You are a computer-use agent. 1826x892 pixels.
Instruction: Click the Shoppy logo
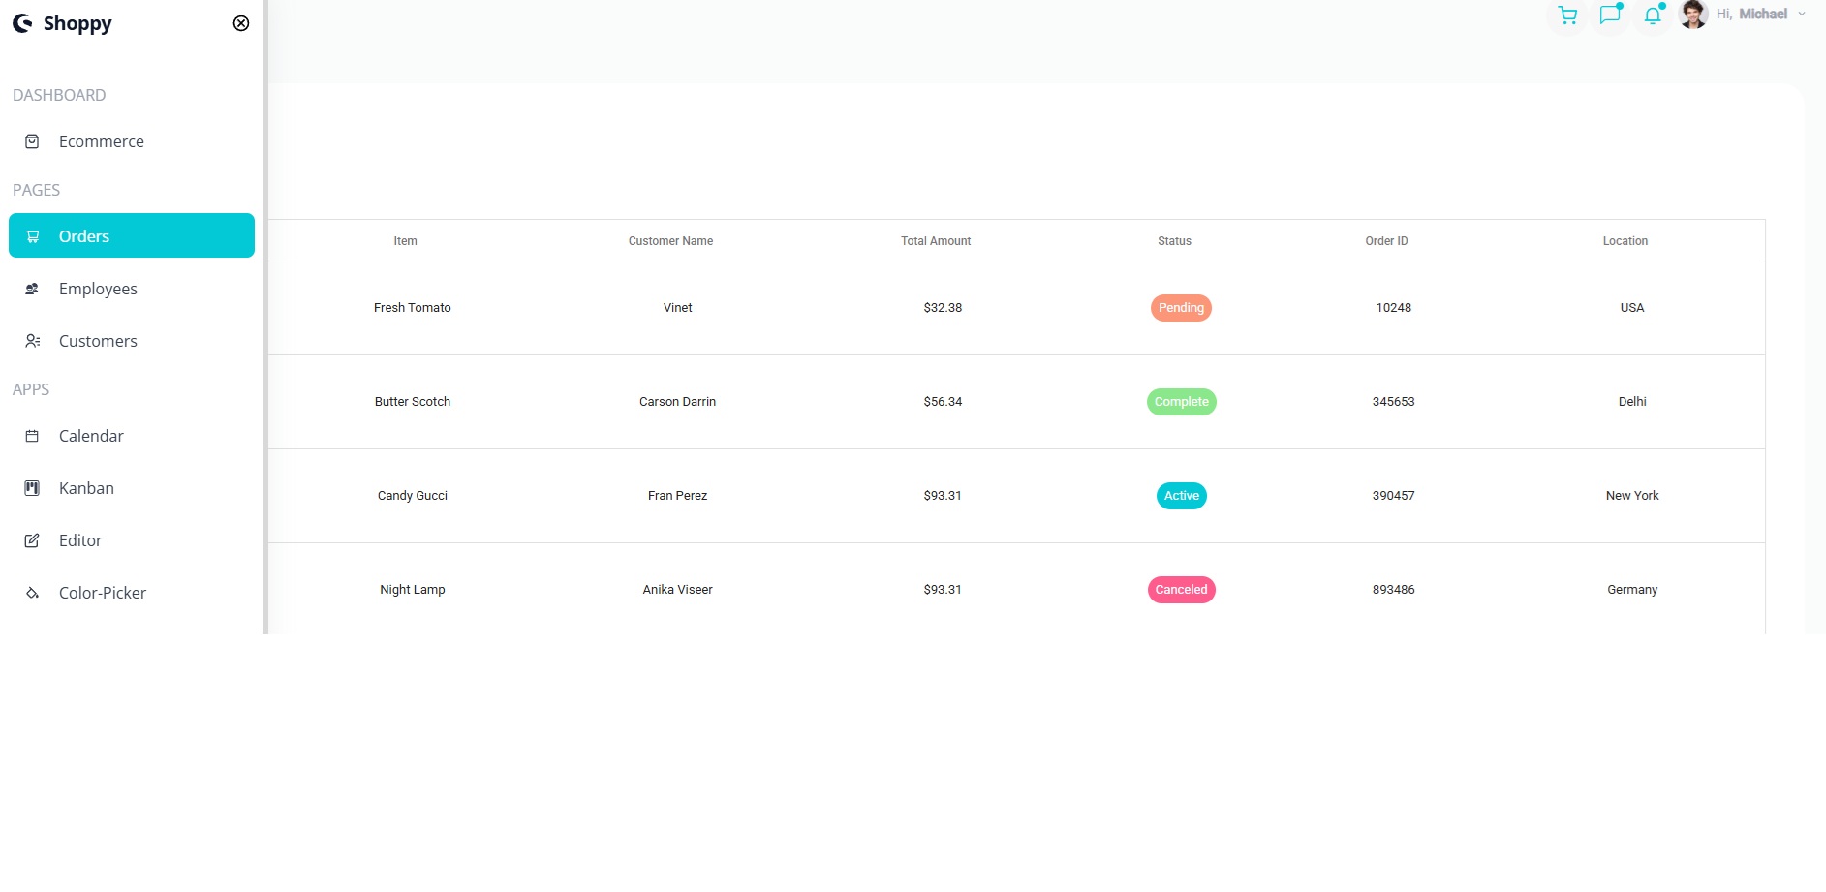point(63,23)
